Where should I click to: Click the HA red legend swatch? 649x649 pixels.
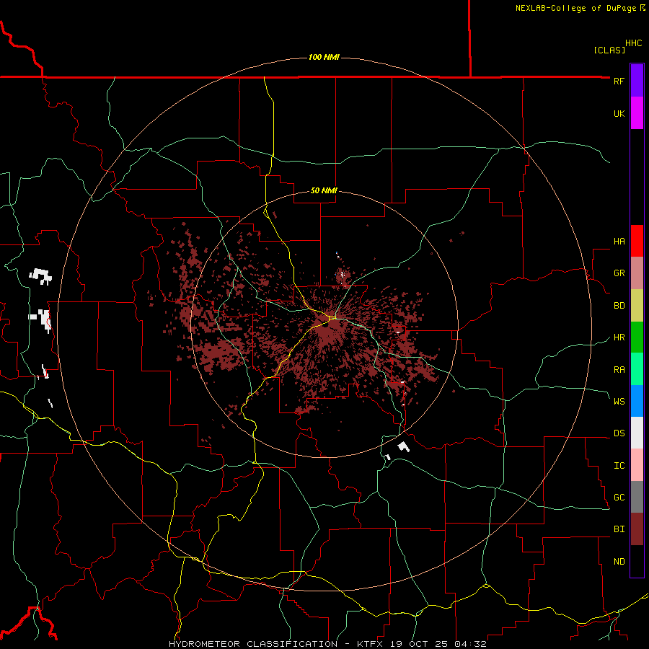[637, 241]
